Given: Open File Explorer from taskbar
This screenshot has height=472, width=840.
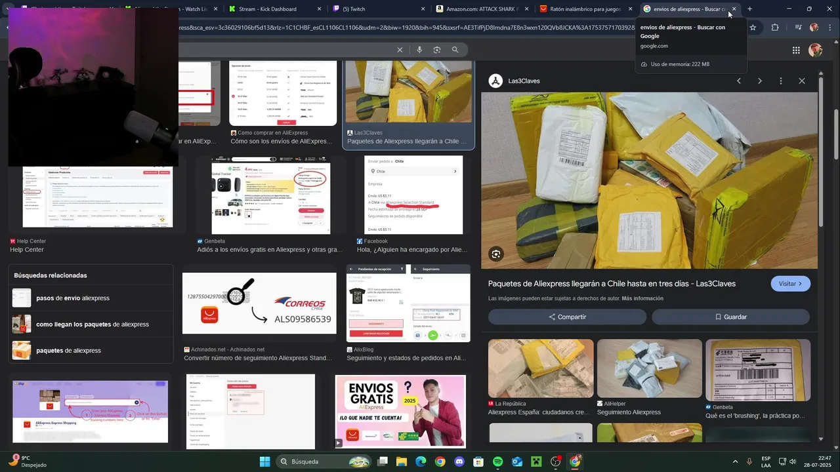Looking at the screenshot, I should tap(402, 462).
